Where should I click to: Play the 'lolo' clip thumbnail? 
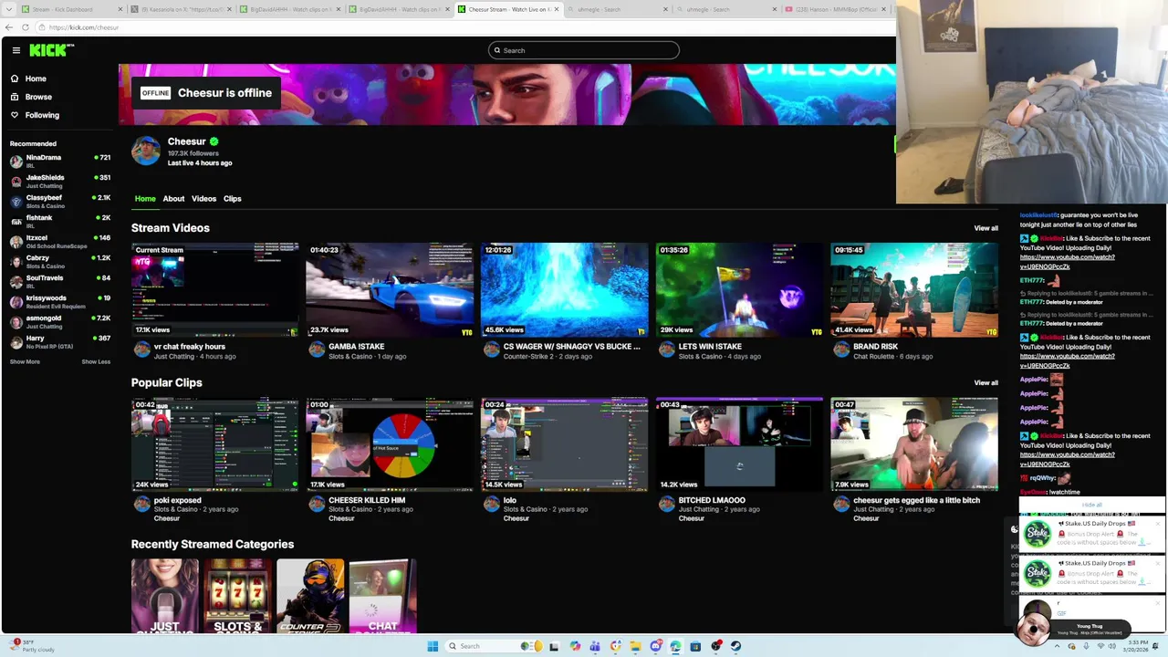pyautogui.click(x=565, y=444)
